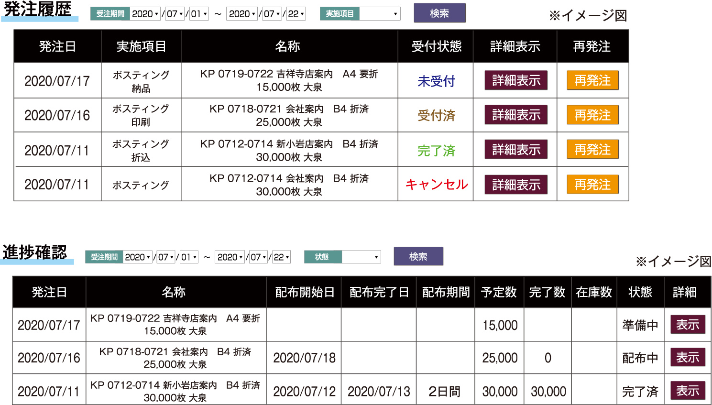The image size is (712, 405).
Task: Click the 2020/07/18 distribution start date cell
Action: pos(304,358)
